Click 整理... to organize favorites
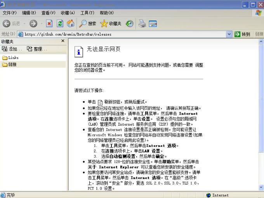This screenshot has width=264, height=198. [37, 49]
